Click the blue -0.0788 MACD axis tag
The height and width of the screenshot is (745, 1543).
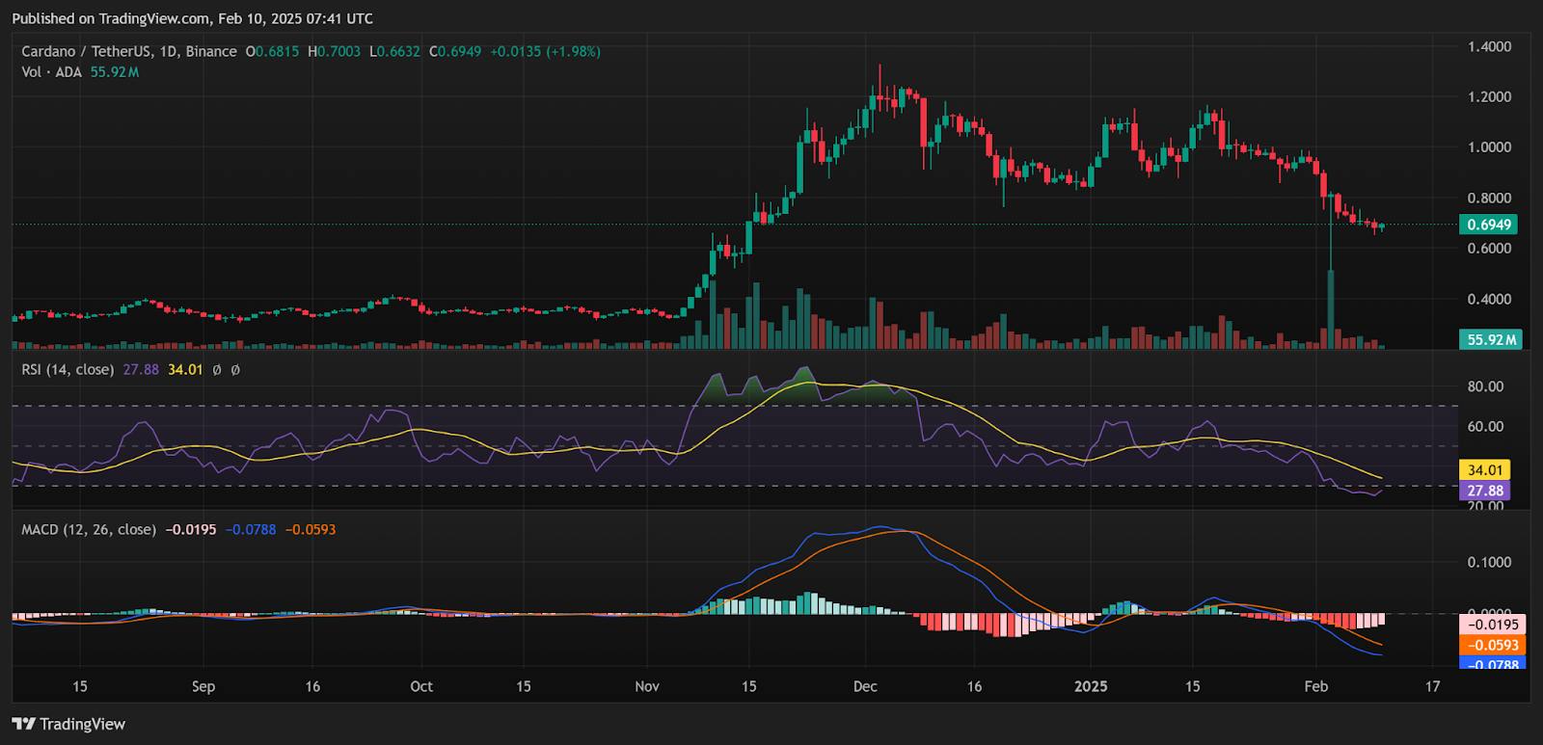pyautogui.click(x=1493, y=664)
